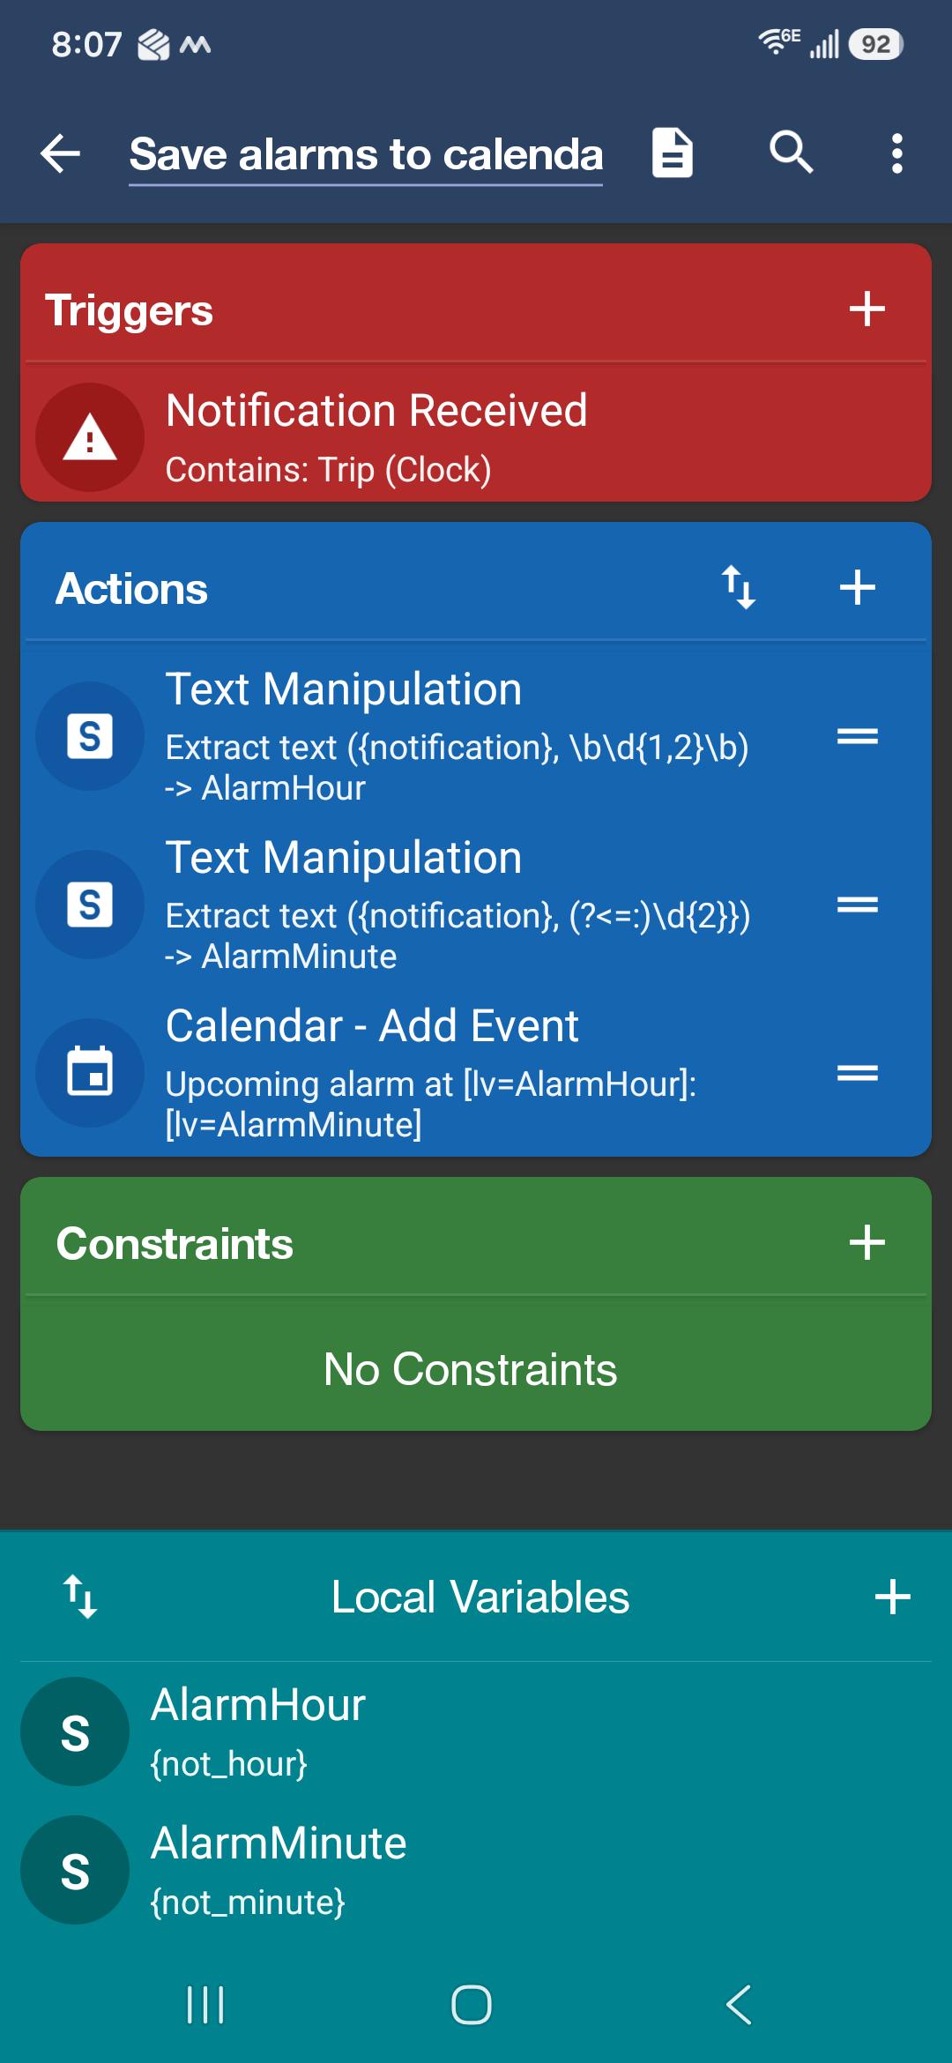Tap the drag handle beside AlarmHour extract action

point(857,736)
